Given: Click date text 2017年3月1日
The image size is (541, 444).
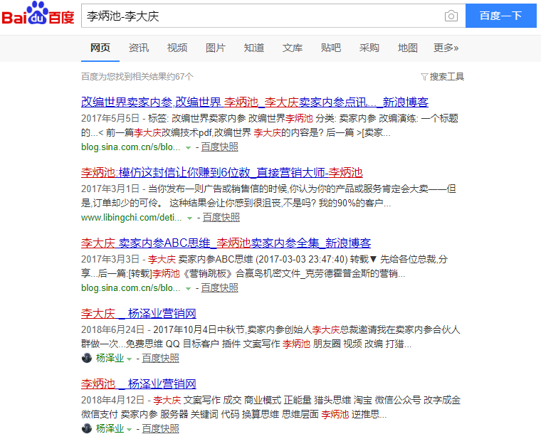Looking at the screenshot, I should click(110, 189).
